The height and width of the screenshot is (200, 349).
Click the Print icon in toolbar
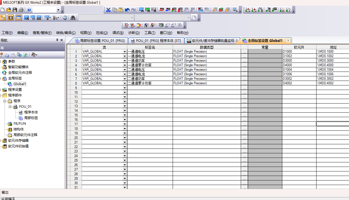pyautogui.click(x=21, y=10)
